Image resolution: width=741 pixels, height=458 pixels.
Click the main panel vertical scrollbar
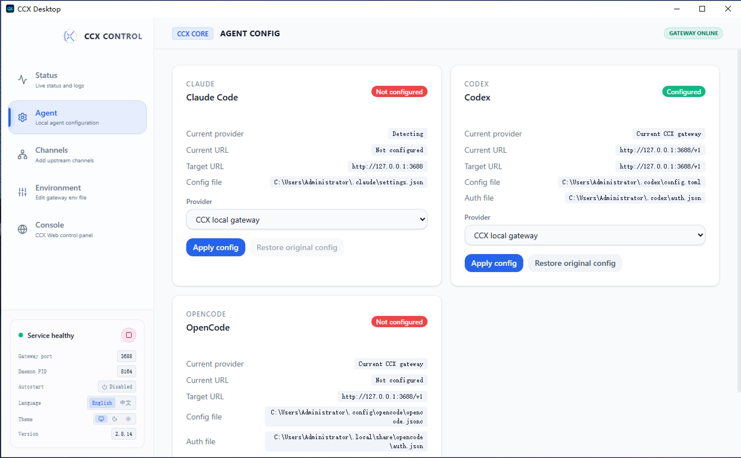coord(739,221)
